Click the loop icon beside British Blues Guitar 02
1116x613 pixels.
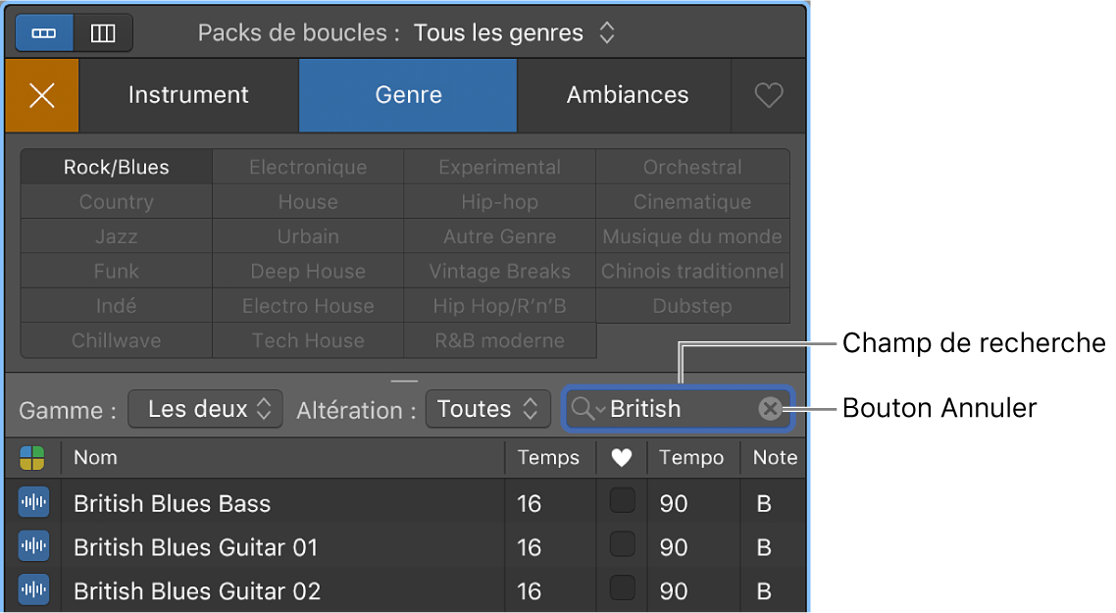pyautogui.click(x=32, y=591)
